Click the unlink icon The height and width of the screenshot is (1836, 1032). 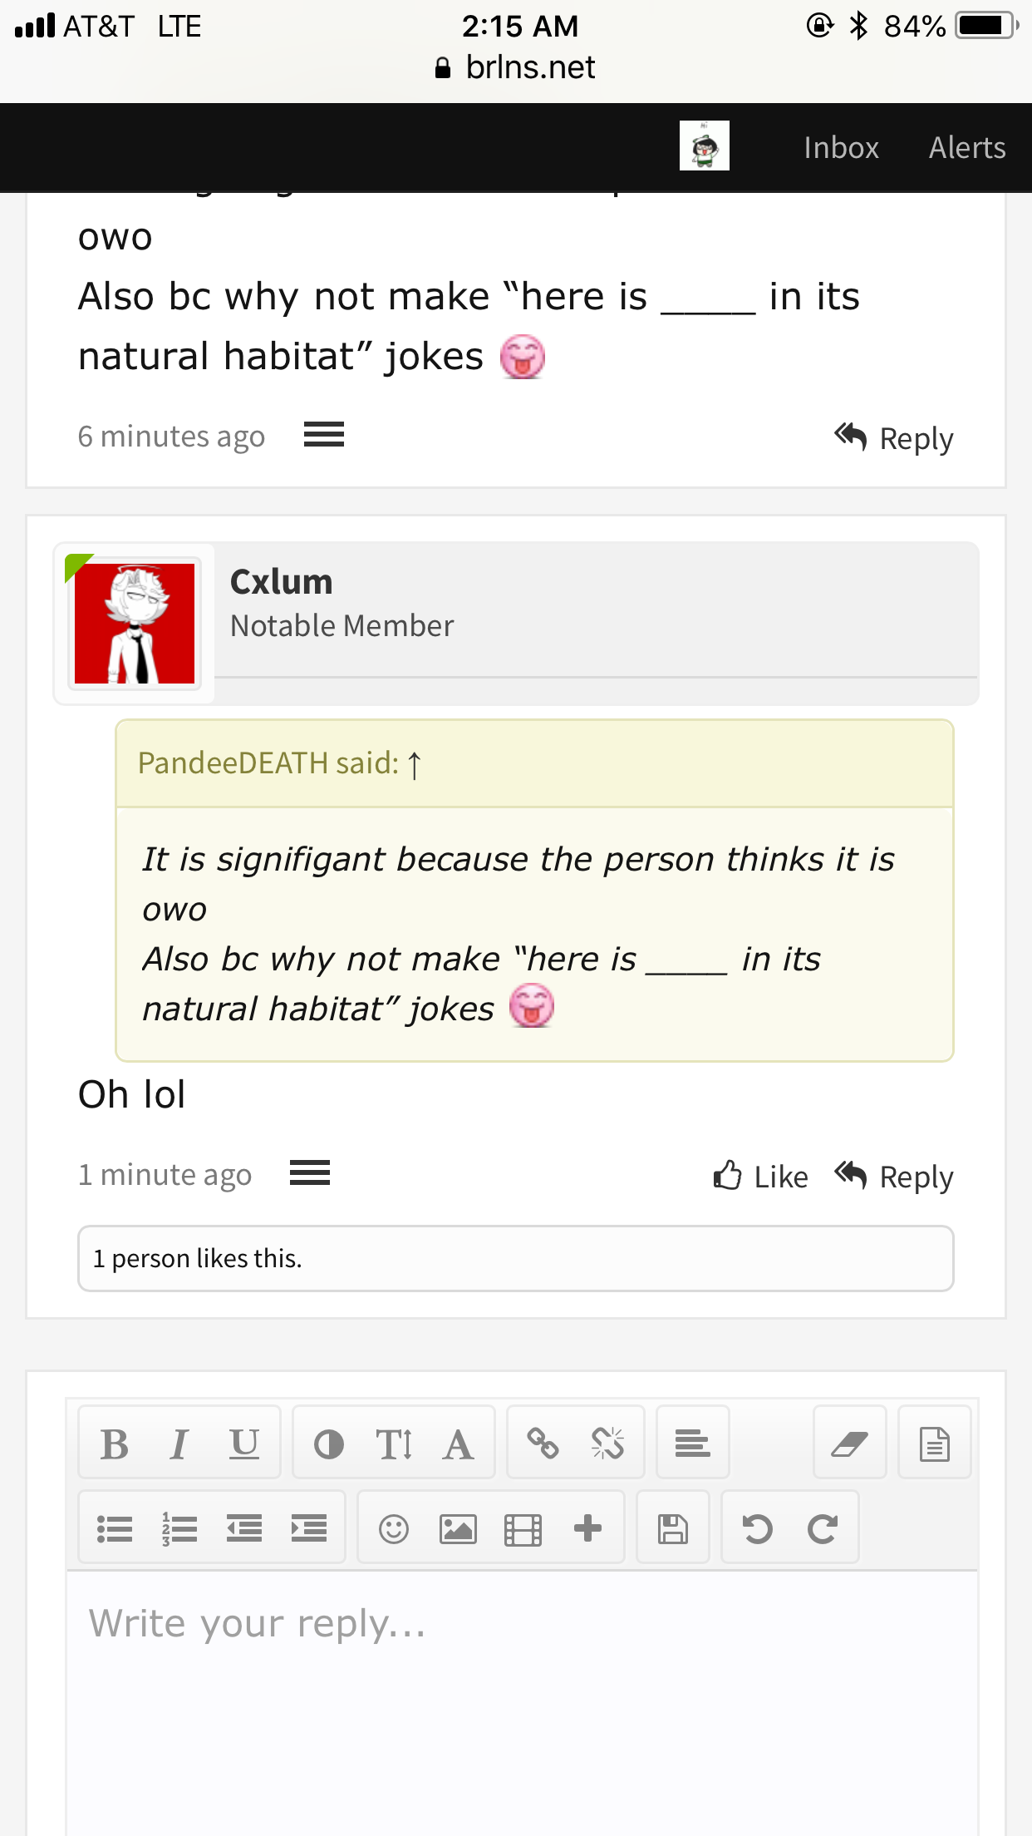(607, 1444)
